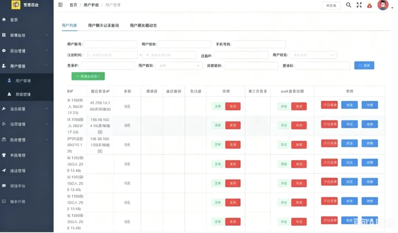Click the wrench icon in sidebar
Screen dimensions: 398x233
(4, 109)
